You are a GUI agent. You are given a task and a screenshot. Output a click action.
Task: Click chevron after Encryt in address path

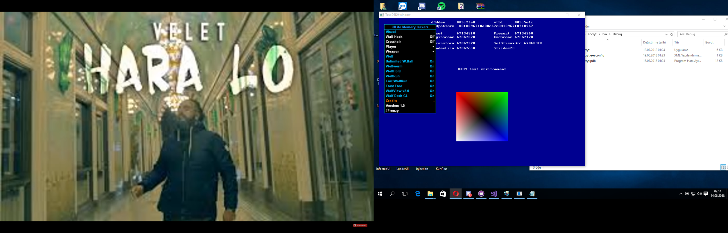click(599, 34)
